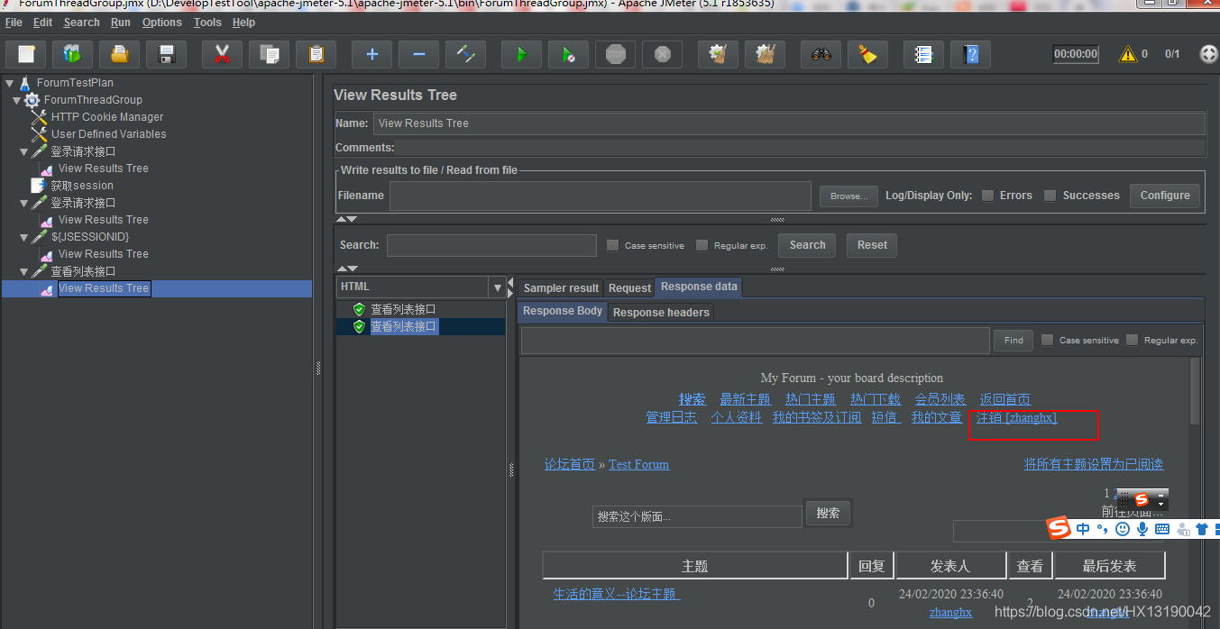The height and width of the screenshot is (629, 1220).
Task: Open the File menu
Action: pos(14,23)
